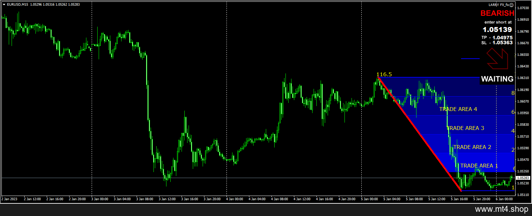Click the TRADE AREA 3 label
Viewport: 532px width, 216px height.
(x=465, y=128)
